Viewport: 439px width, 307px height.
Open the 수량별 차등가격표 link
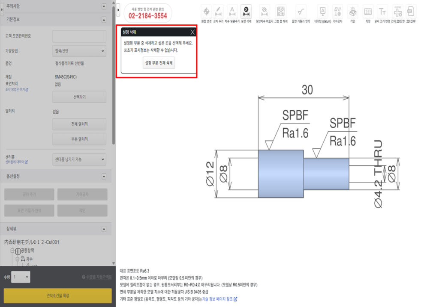pos(99,277)
